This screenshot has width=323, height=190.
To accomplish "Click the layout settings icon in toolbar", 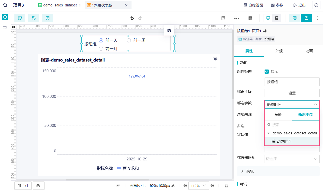I will 250,18.
